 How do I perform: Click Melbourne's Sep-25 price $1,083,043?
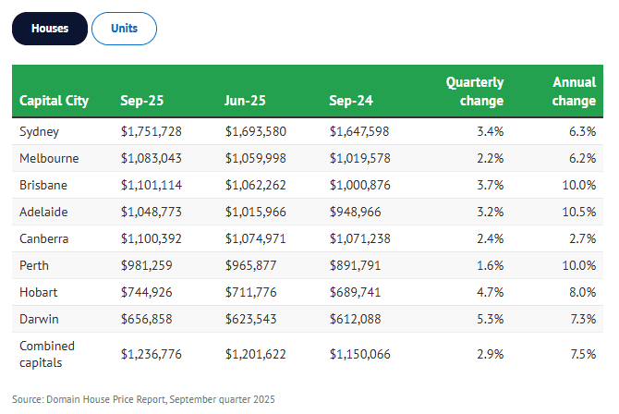(152, 158)
